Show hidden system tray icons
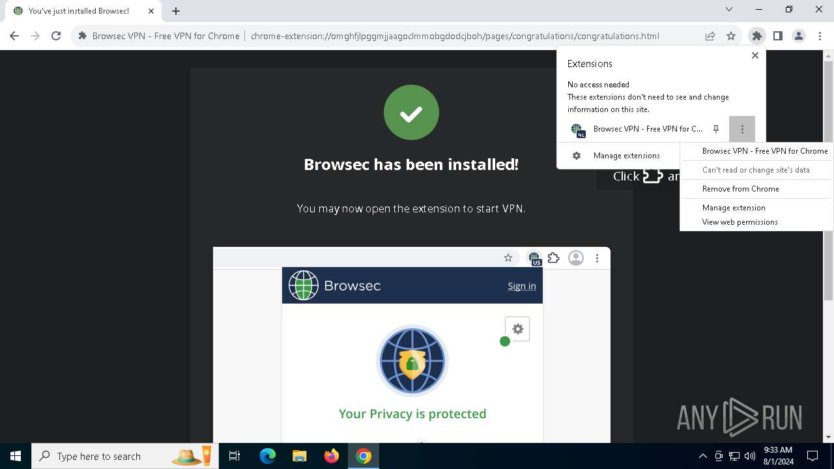 (702, 456)
